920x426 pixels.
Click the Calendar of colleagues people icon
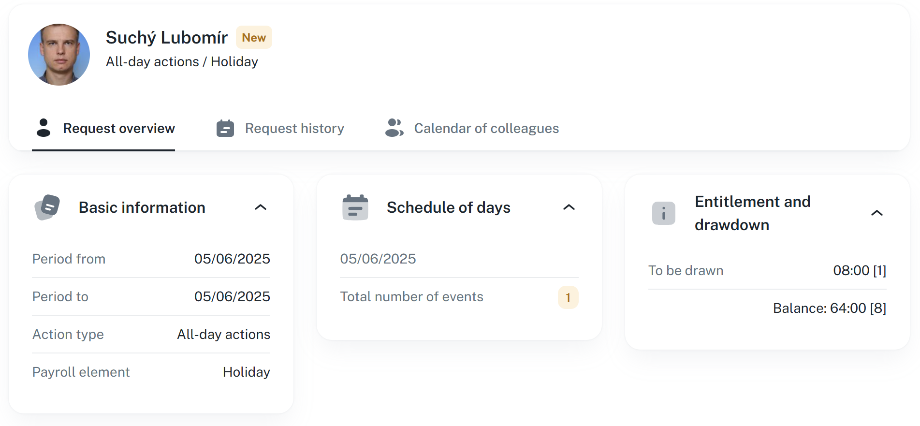(x=394, y=128)
